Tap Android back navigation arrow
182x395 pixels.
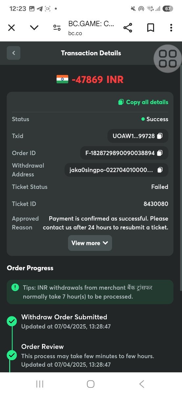[142, 384]
